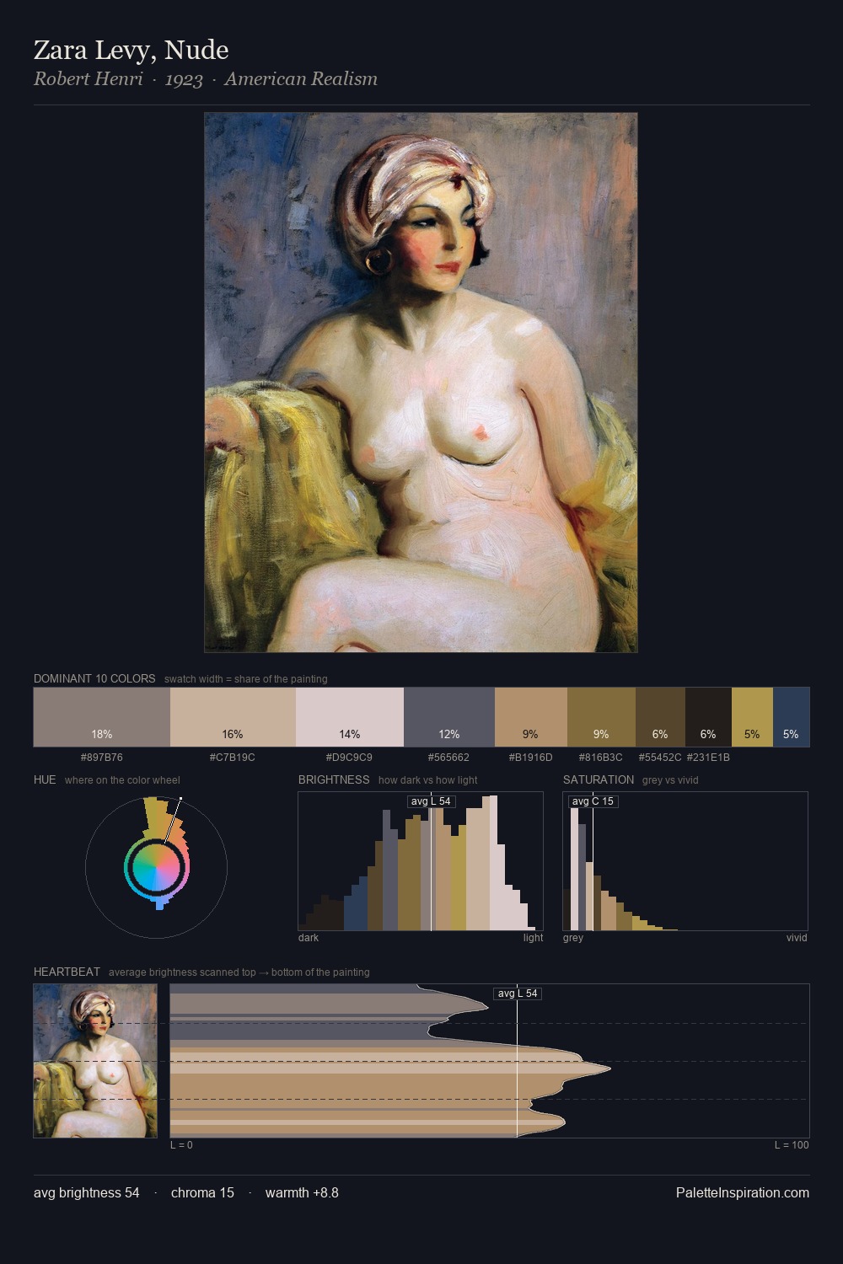843x1264 pixels.
Task: Click the 'SATURATION' section heading
Action: (x=599, y=779)
